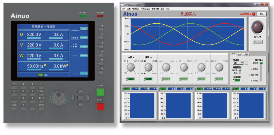274x135 pixels.
Task: Click the I(A) readout selector stepper
Action: pyautogui.click(x=160, y=89)
